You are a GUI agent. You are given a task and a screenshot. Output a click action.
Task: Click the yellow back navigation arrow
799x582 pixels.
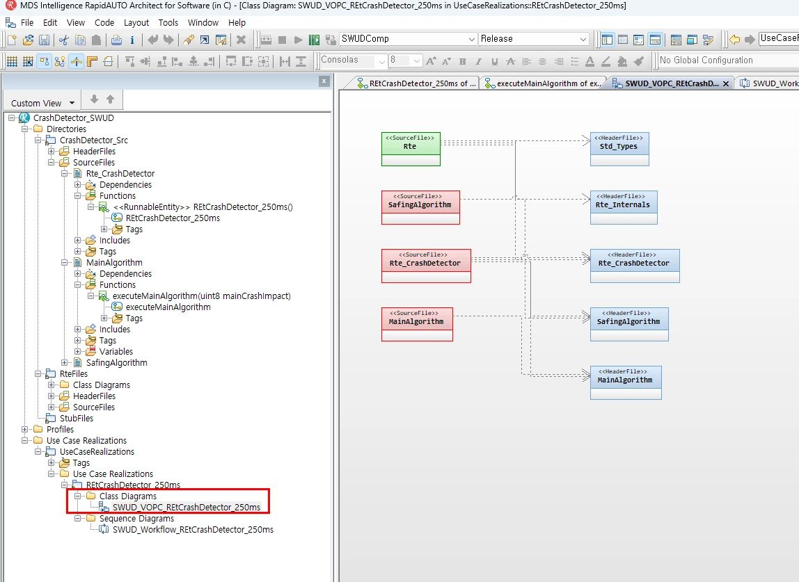[734, 39]
